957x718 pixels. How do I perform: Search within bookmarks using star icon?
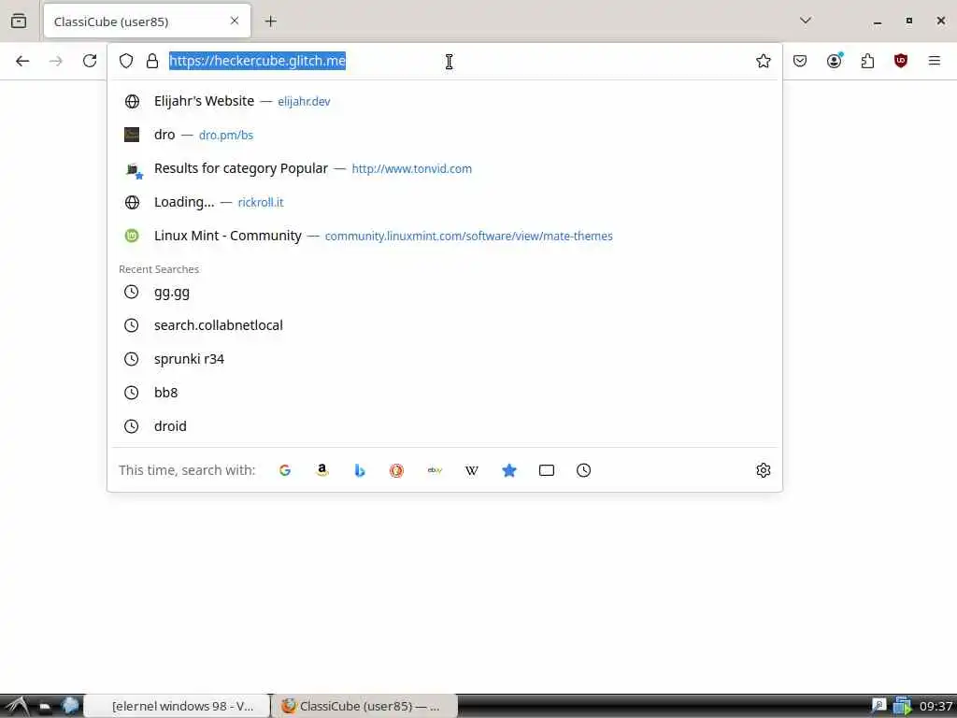coord(509,470)
